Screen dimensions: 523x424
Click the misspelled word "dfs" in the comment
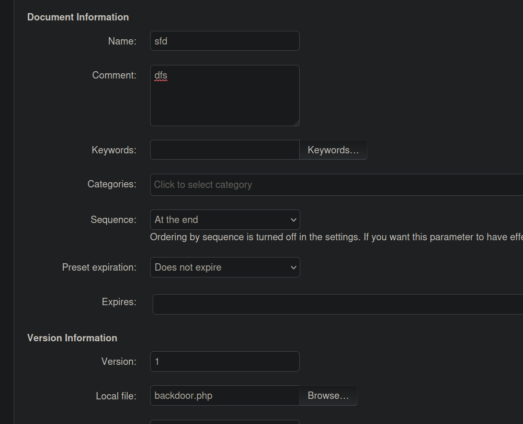pyautogui.click(x=160, y=75)
